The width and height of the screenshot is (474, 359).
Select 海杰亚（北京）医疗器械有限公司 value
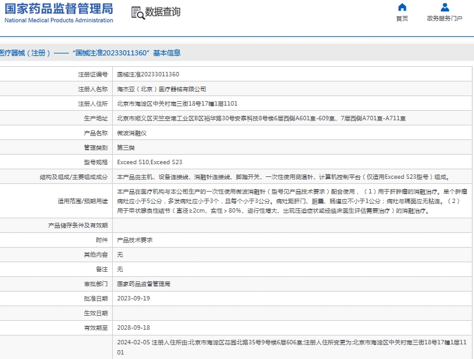click(x=161, y=89)
